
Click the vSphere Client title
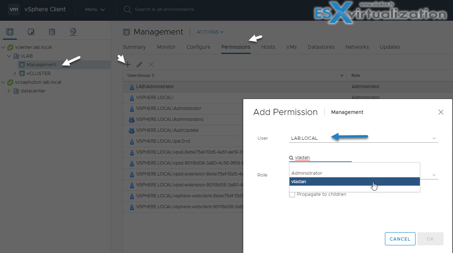(x=45, y=9)
